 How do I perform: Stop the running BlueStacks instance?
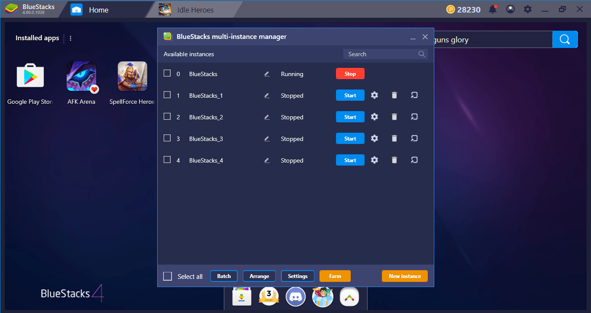350,73
